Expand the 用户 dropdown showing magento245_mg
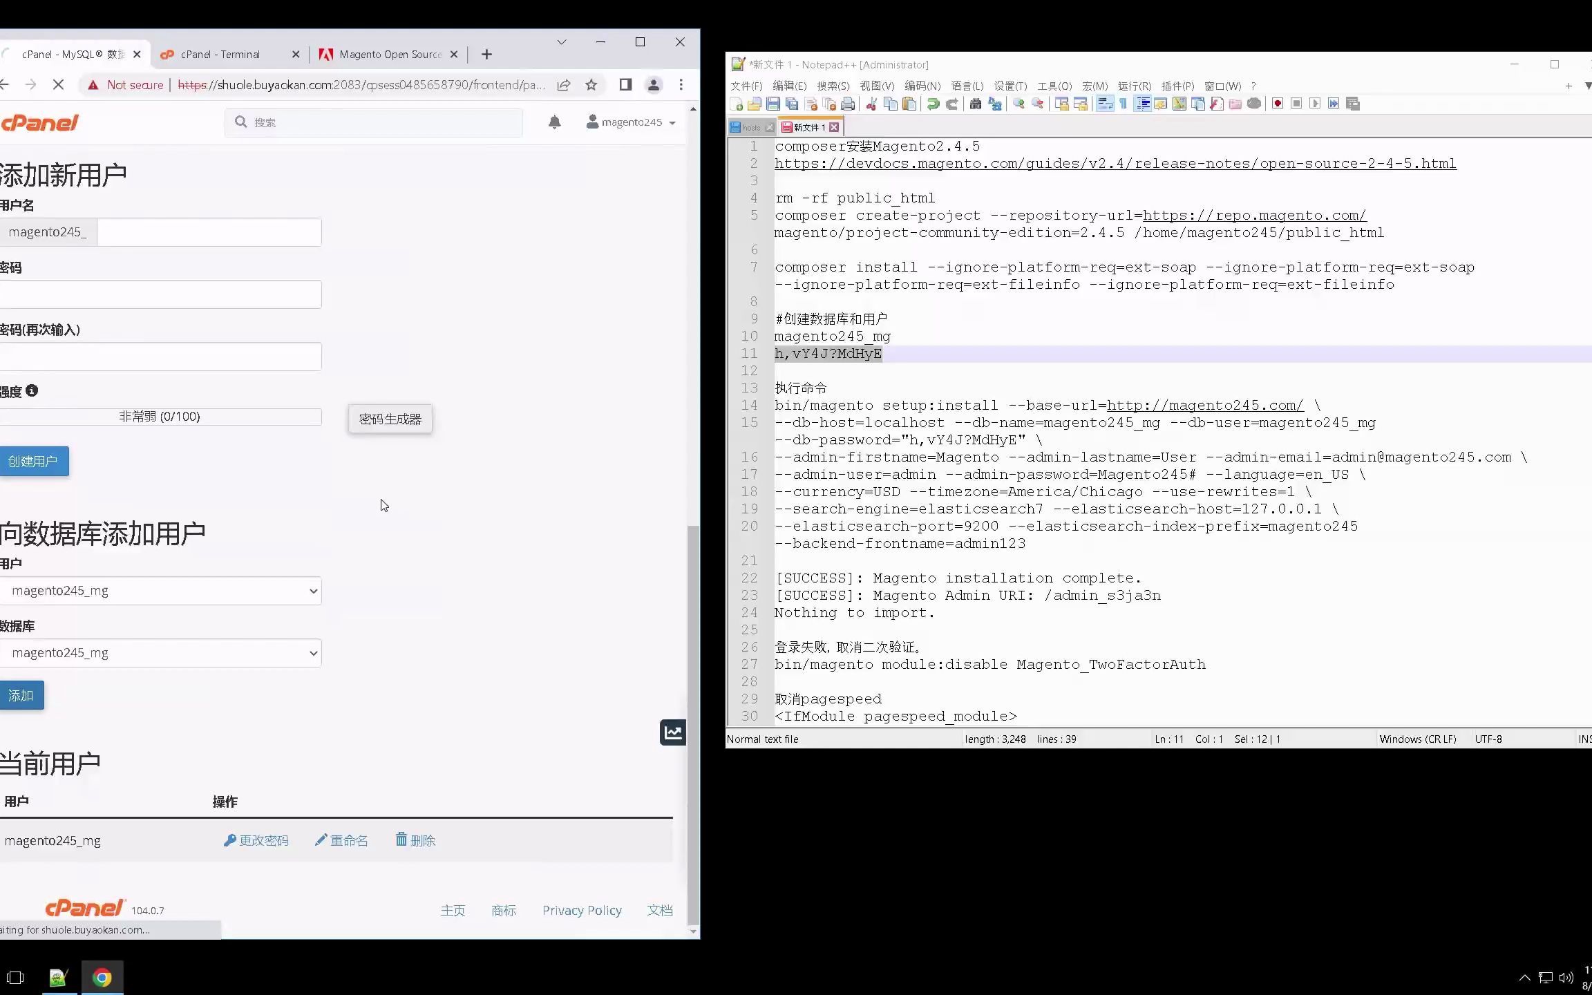 (x=160, y=591)
